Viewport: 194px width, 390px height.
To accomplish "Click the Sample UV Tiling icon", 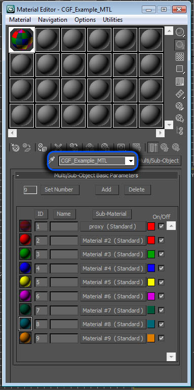I will pos(180,69).
